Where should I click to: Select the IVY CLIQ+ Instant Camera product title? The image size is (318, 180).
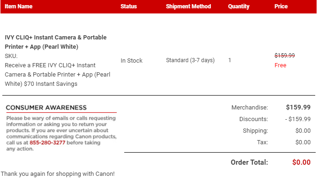[x=56, y=42]
